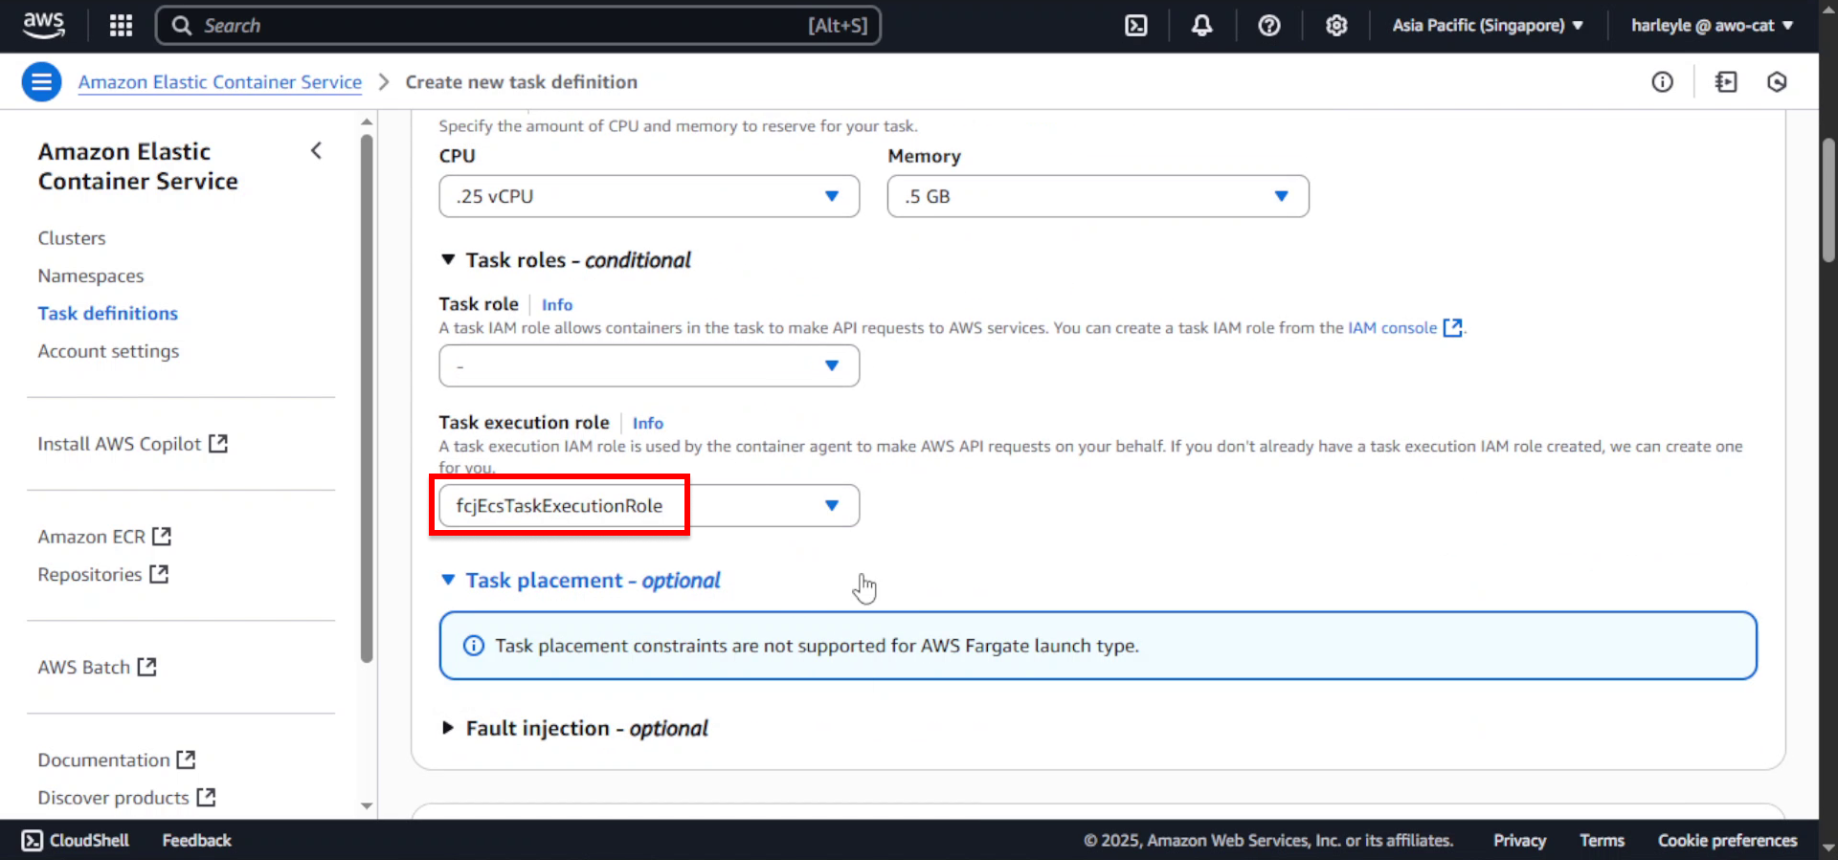
Task: Click Amazon Elastic Container Service breadcrumb
Action: [x=220, y=82]
